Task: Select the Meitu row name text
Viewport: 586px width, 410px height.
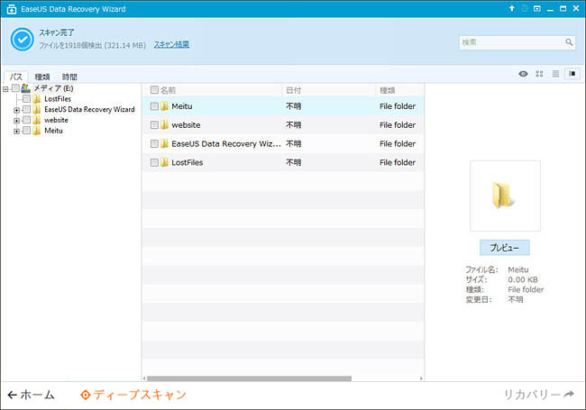Action: tap(181, 106)
